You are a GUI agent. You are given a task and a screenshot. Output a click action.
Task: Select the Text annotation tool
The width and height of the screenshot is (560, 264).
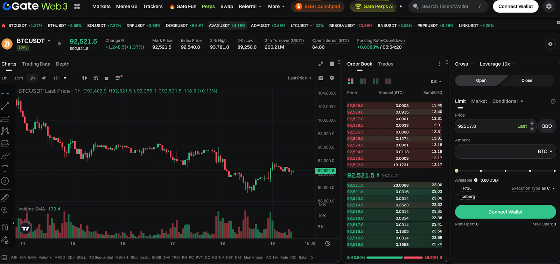(5, 168)
